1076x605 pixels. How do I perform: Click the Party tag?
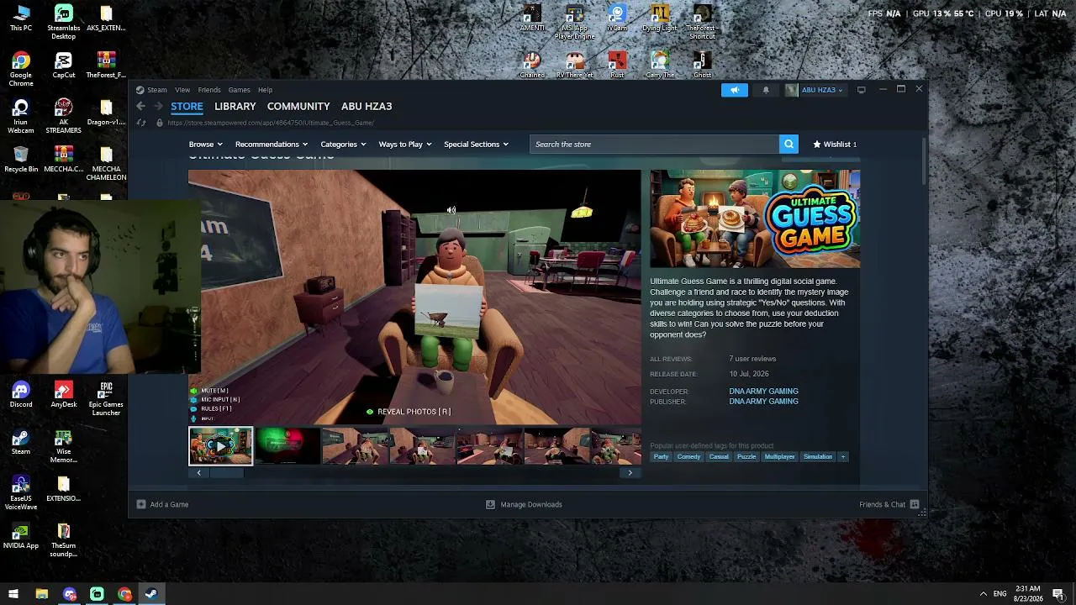662,457
